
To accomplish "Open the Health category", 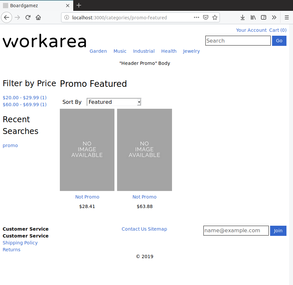I will click(169, 51).
